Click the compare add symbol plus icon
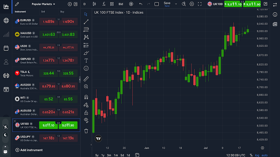This screenshot has width=280, height=157. (x=131, y=4)
